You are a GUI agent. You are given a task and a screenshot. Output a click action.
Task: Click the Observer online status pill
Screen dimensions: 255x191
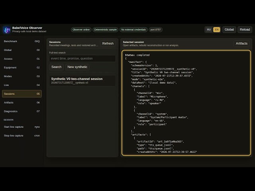(81, 30)
